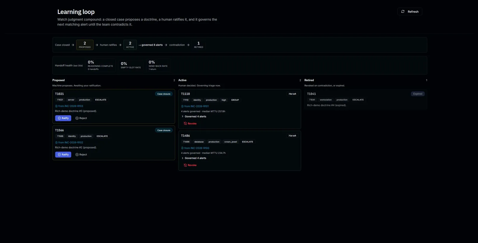This screenshot has height=243, width=478.
Task: Click document icon before INC-2026-R103
Action: click(x=56, y=106)
